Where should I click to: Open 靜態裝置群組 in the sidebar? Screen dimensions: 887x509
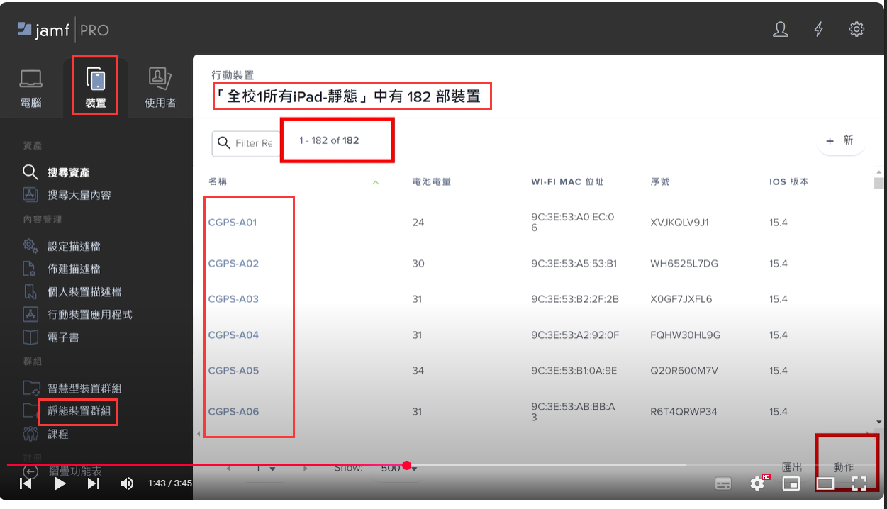coord(79,411)
